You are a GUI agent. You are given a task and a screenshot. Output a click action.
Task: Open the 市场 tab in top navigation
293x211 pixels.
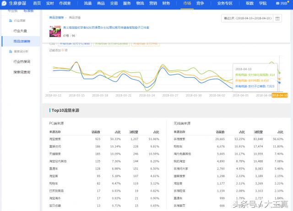[x=187, y=3]
